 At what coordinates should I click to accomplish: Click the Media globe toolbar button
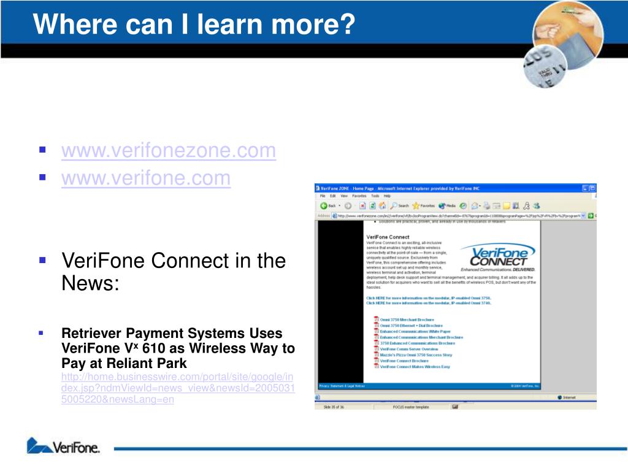(446, 206)
